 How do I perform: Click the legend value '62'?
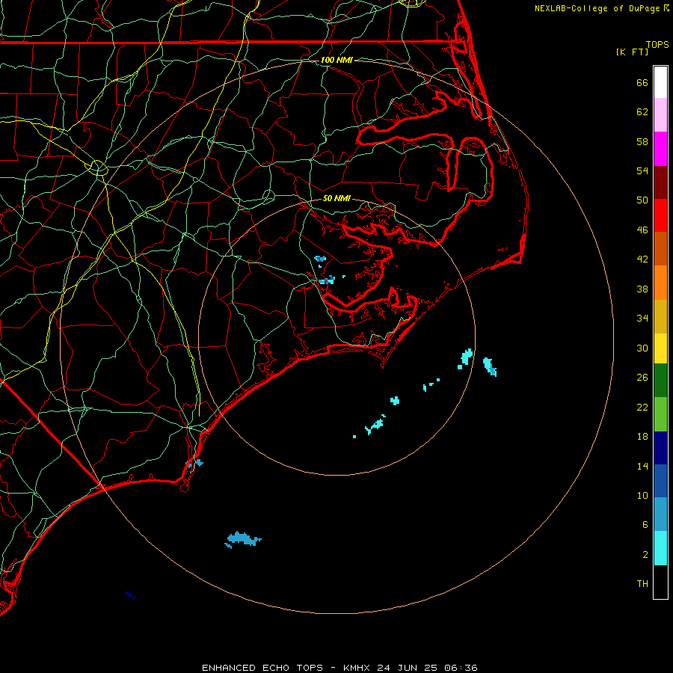click(642, 112)
